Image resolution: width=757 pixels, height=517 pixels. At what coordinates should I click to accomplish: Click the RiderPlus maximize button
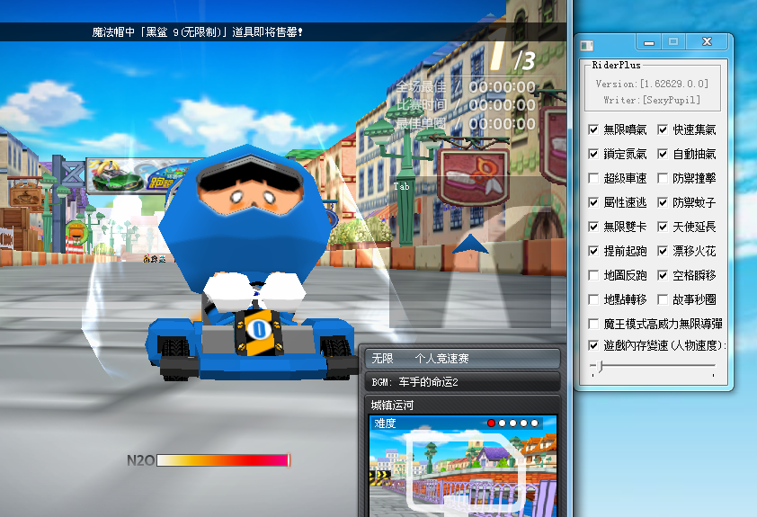673,42
